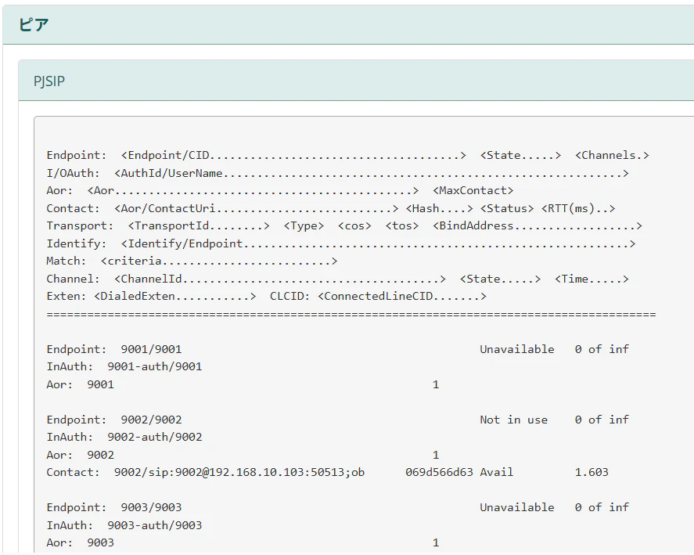The image size is (694, 555).
Task: Click the Endpoint 9003/9003 entry
Action: coord(114,507)
